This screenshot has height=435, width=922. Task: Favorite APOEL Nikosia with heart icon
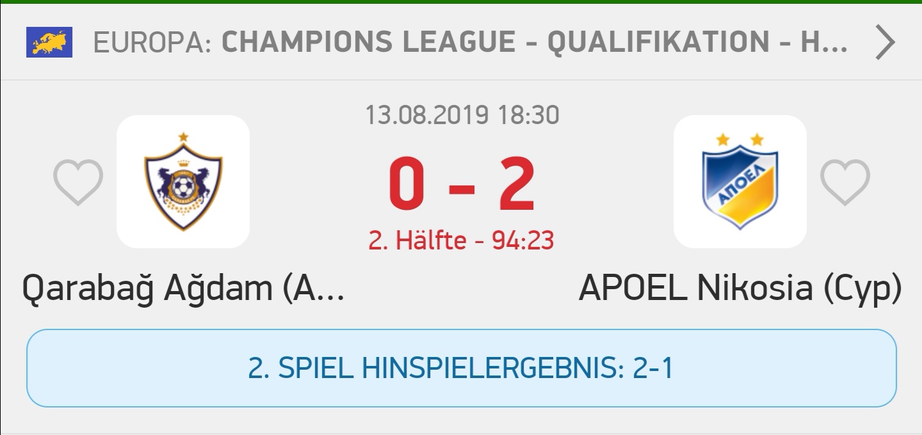(x=845, y=182)
